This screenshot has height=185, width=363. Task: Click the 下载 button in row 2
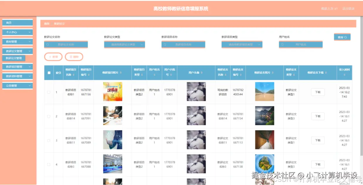coord(317,116)
